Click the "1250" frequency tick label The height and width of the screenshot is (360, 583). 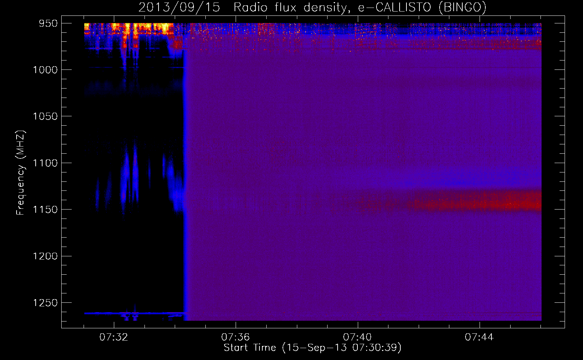click(45, 303)
